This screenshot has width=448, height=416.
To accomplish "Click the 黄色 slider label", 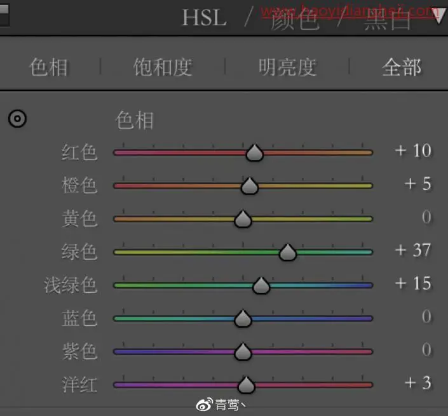I will coord(79,218).
